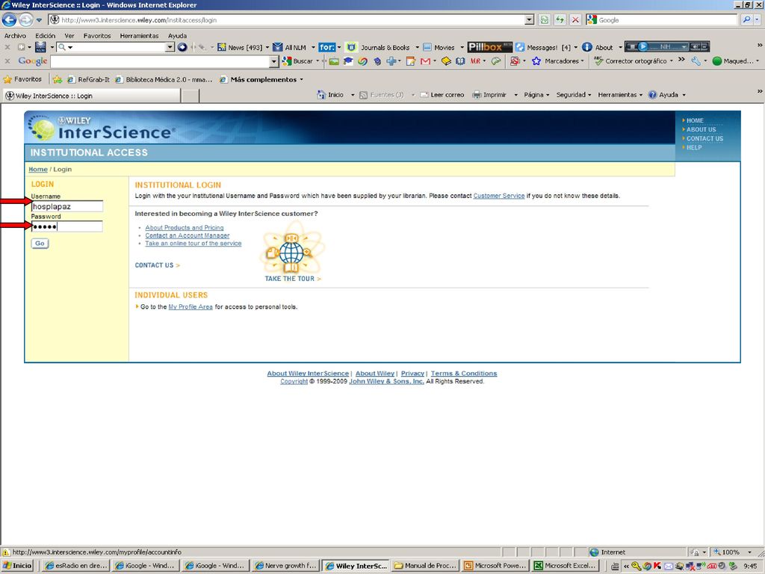Click the Refresh page icon
The height and width of the screenshot is (574, 765).
click(x=560, y=20)
